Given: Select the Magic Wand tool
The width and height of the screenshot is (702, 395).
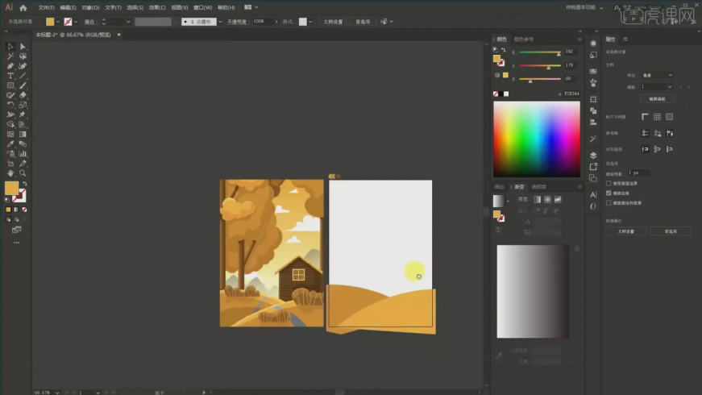Looking at the screenshot, I should tap(10, 56).
